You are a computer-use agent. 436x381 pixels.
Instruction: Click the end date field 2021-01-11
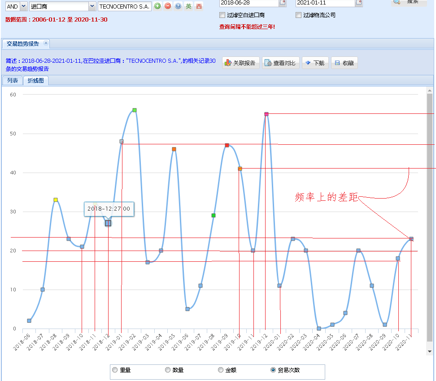click(326, 3)
